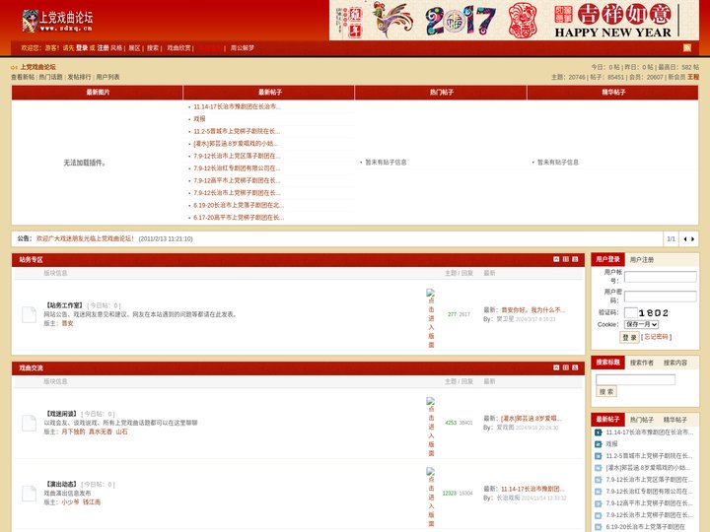
Task: Click 登录 link in welcome bar
Action: point(82,47)
